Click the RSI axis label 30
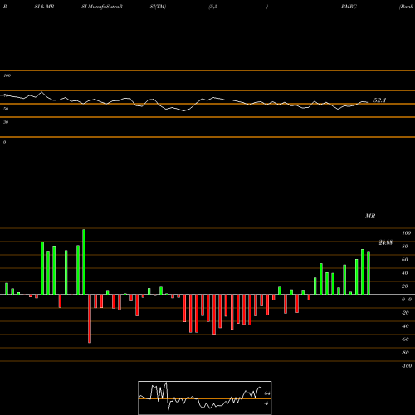 coord(6,122)
